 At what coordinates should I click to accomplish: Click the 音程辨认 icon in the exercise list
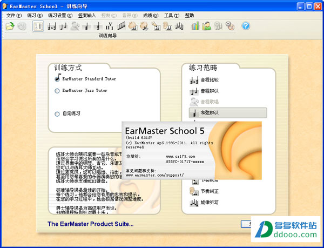(194, 91)
